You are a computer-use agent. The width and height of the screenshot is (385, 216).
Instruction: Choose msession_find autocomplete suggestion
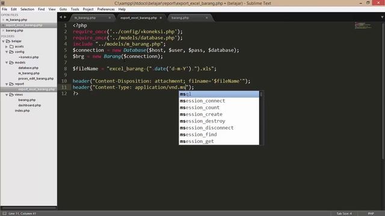[219, 134]
